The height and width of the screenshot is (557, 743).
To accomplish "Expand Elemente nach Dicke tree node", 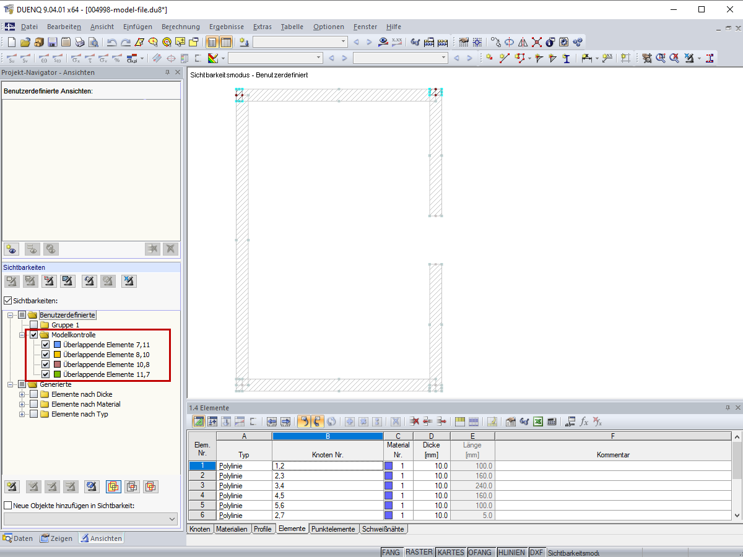I will click(x=22, y=394).
